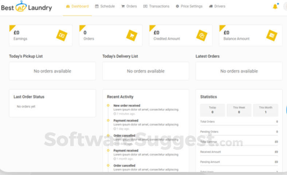This screenshot has width=287, height=175.
Task: Click the Earnings summary card
Action: click(40, 35)
